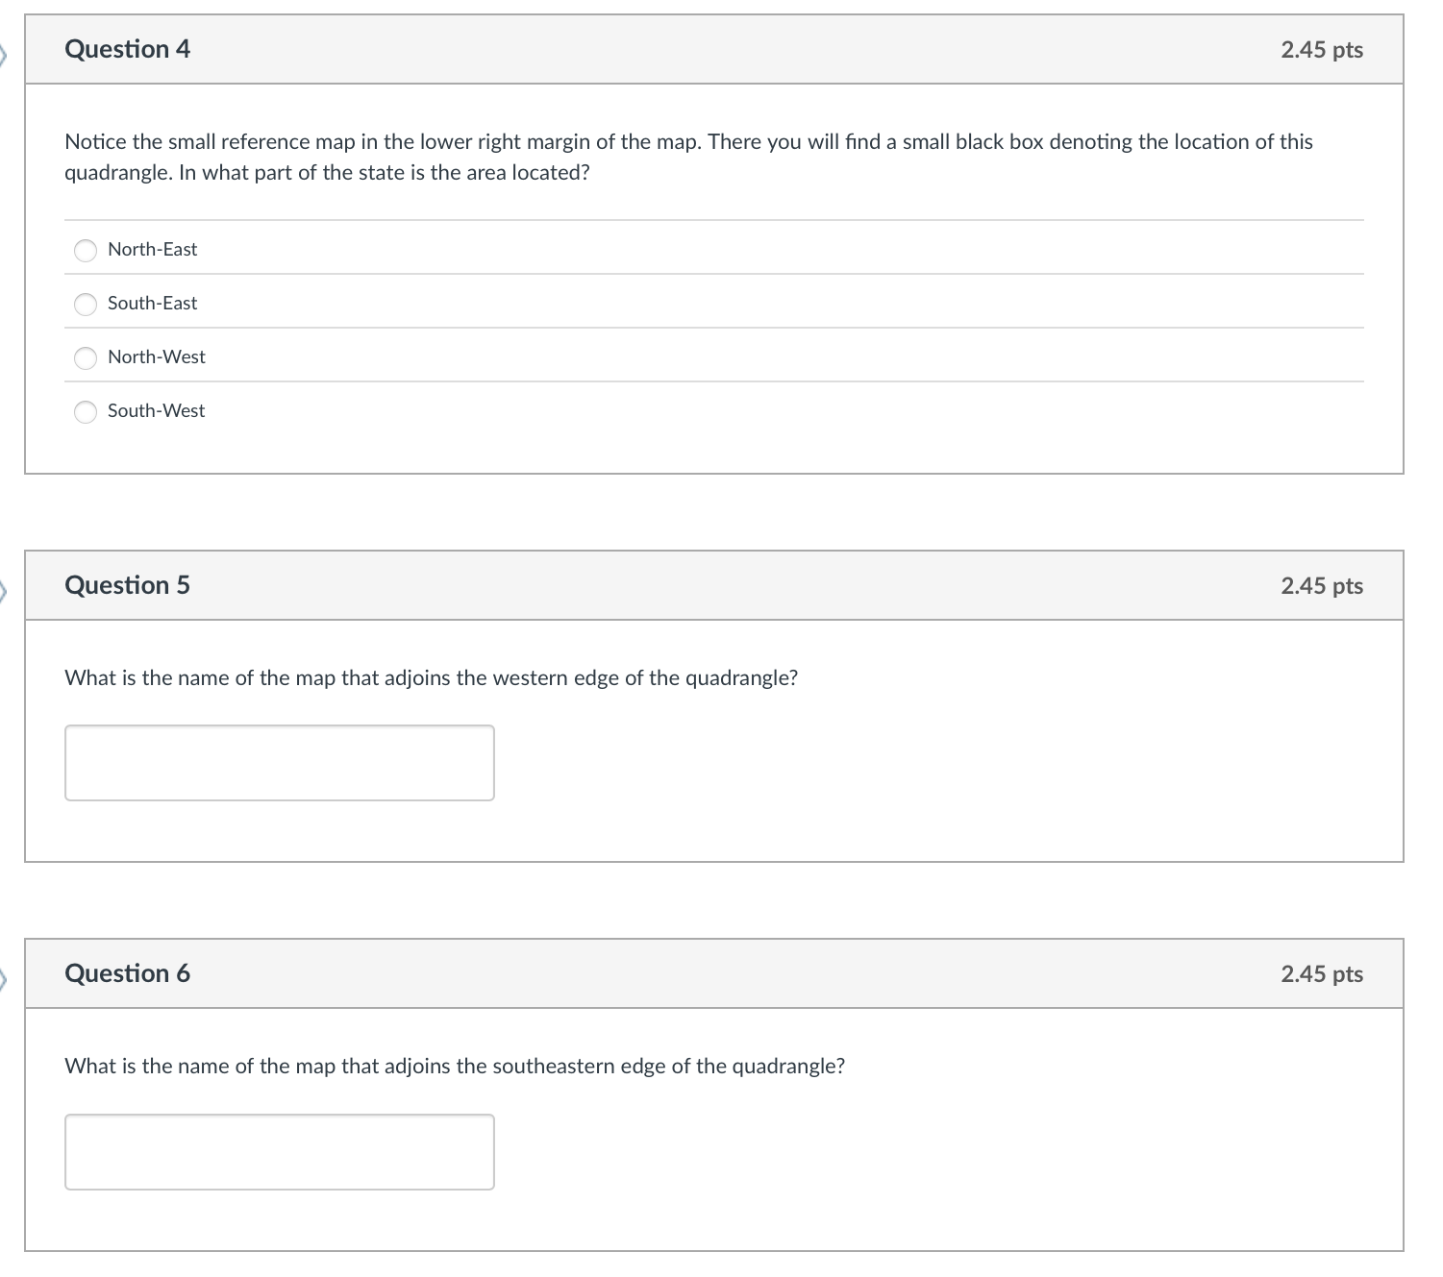1443x1277 pixels.
Task: Click the "Question 5" header title
Action: [127, 585]
